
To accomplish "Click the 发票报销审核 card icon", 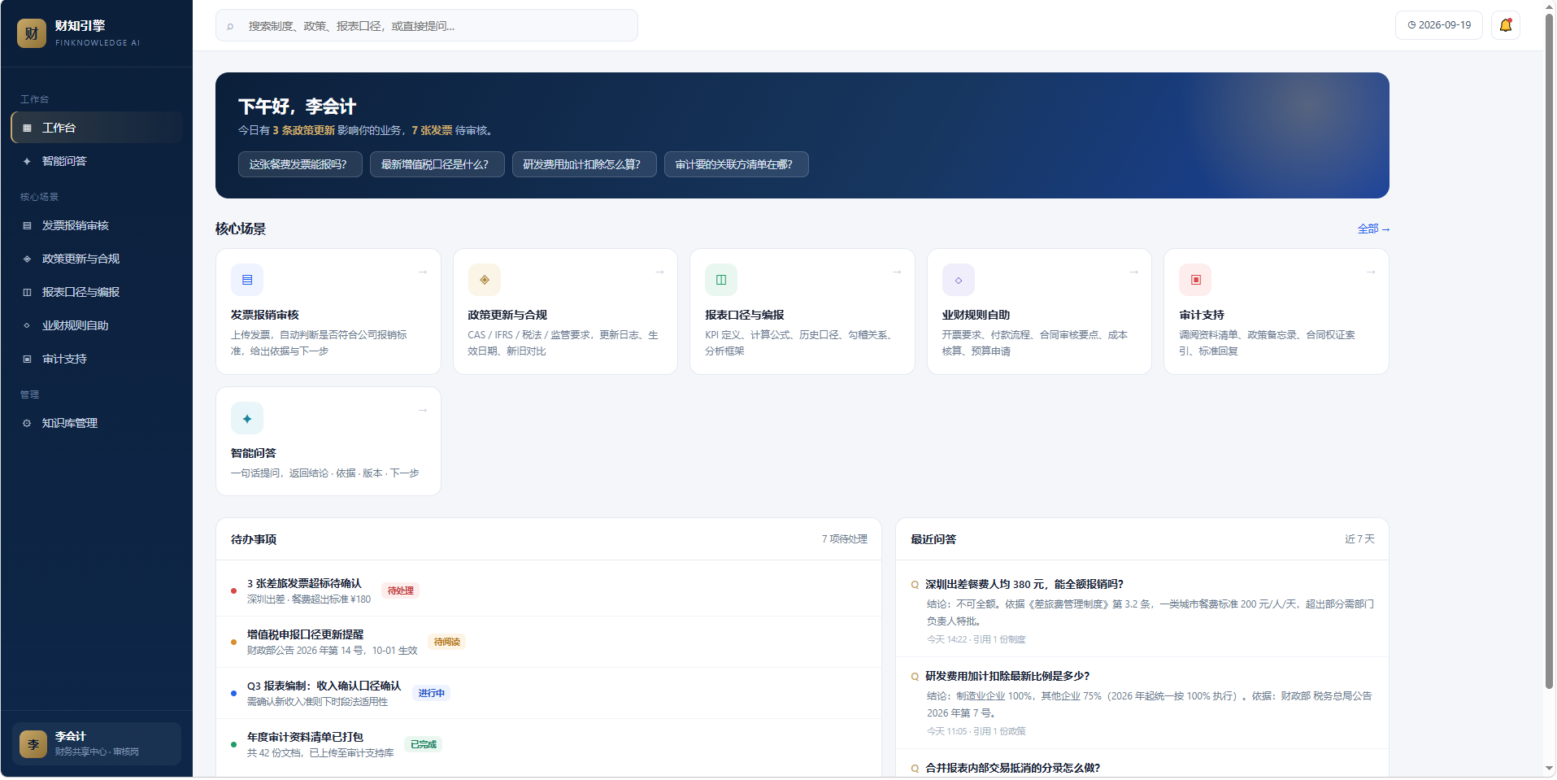I will (247, 280).
